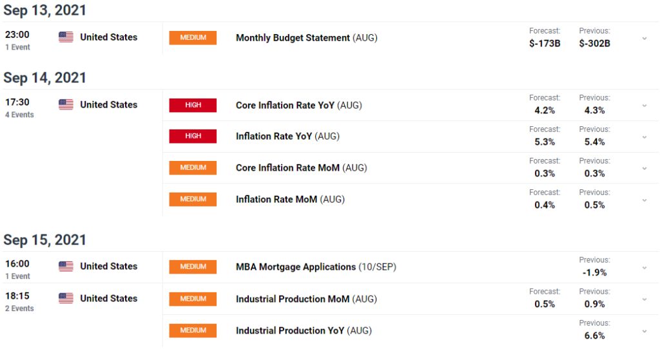Click US flag on MBA Mortgage Applications row
This screenshot has height=349, width=660.
click(66, 267)
